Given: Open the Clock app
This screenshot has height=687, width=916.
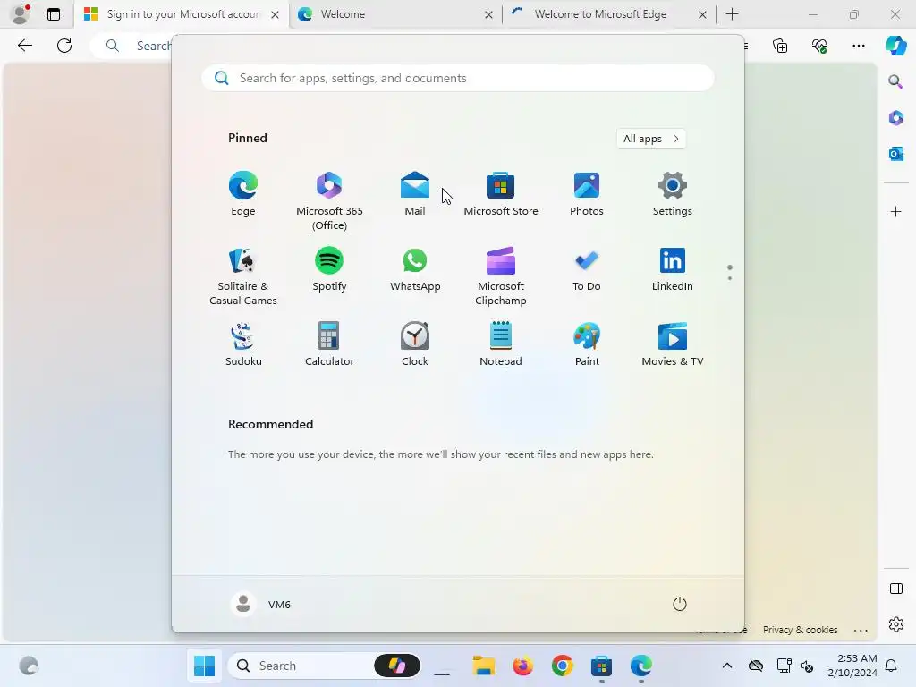Looking at the screenshot, I should coord(415,344).
